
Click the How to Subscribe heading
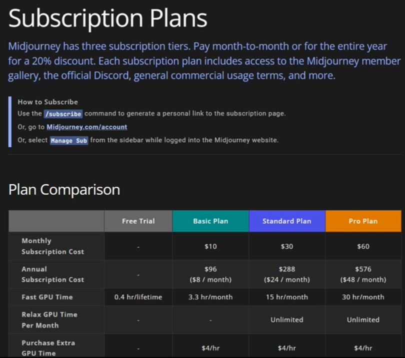click(x=47, y=102)
